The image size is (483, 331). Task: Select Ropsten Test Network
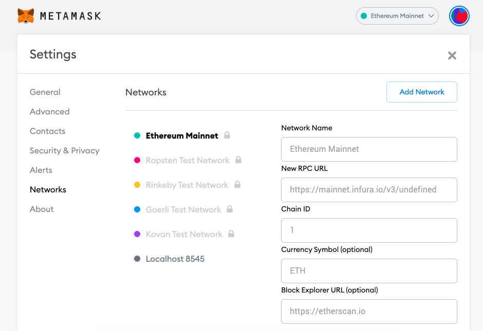(x=188, y=160)
